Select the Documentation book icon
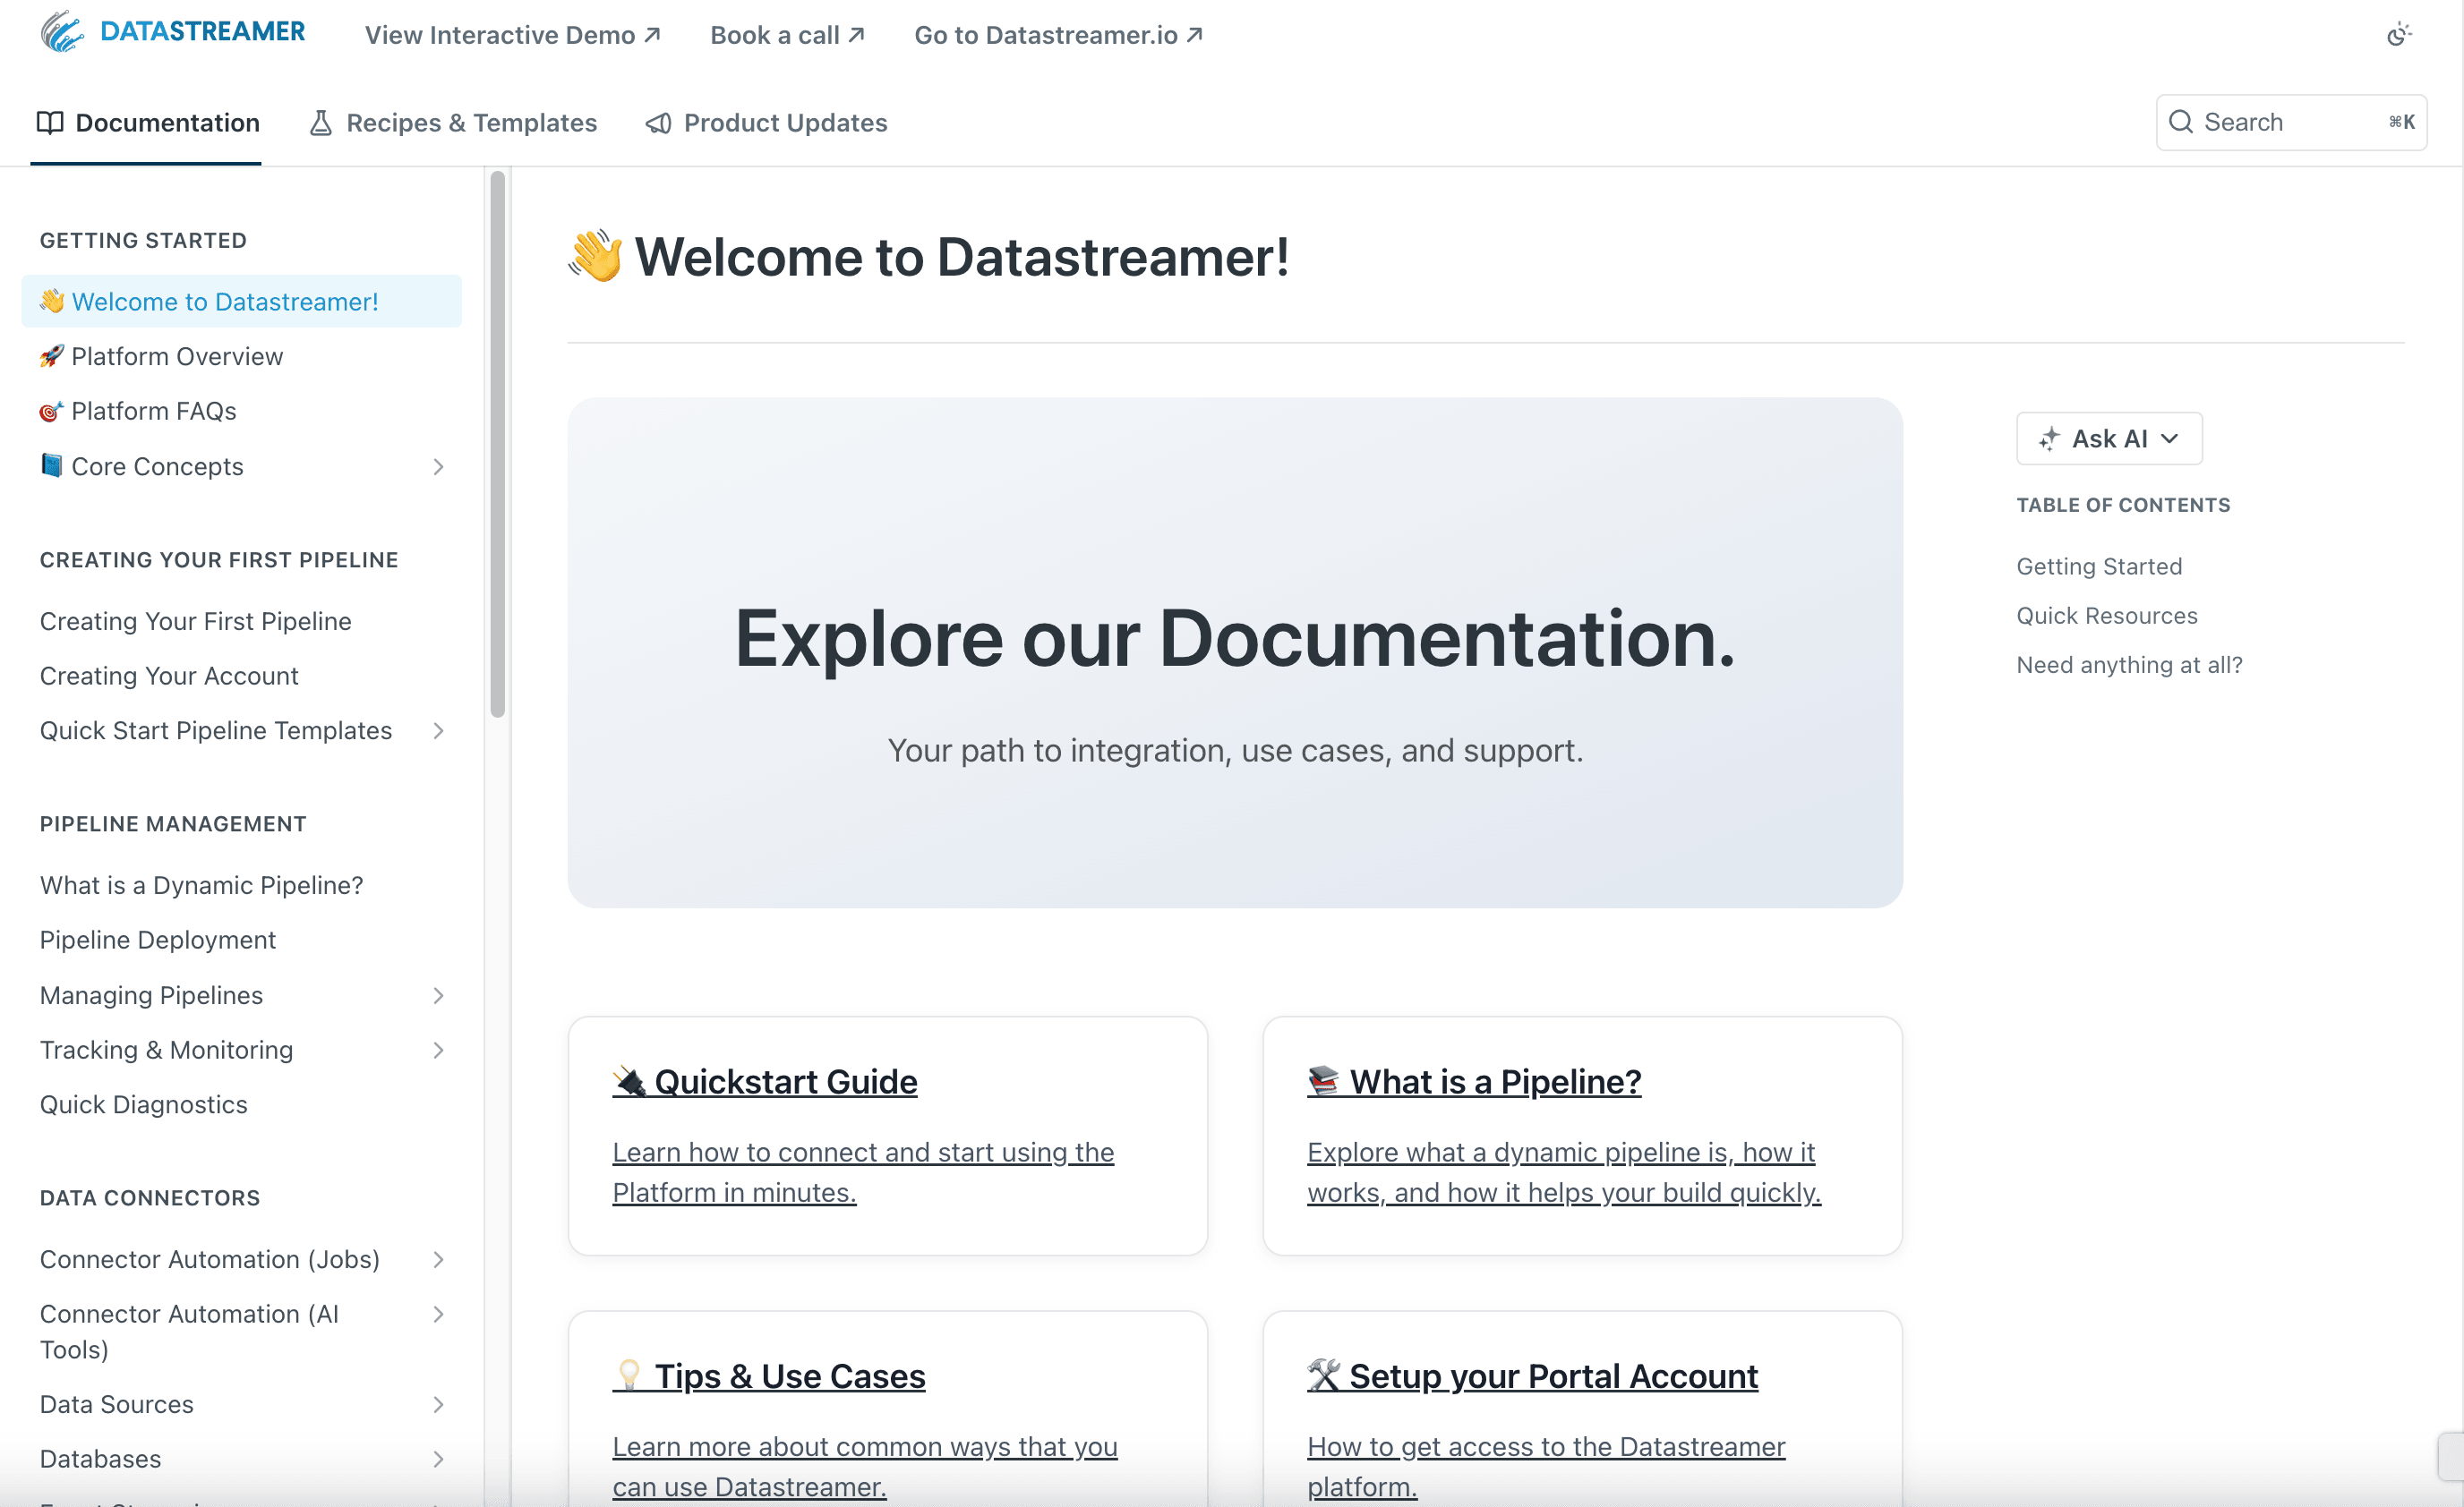This screenshot has height=1507, width=2464. pyautogui.click(x=51, y=122)
